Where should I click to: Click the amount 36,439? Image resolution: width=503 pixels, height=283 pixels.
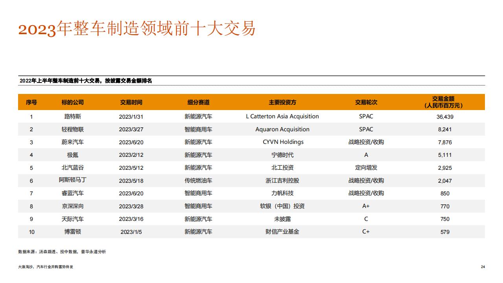445,117
